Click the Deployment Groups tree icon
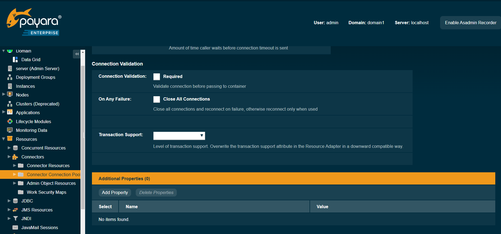Viewport: 501px width, 234px height. [x=10, y=77]
